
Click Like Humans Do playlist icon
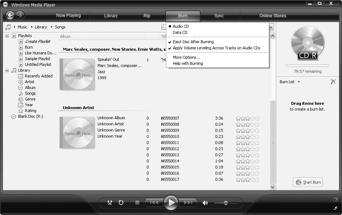coord(21,53)
